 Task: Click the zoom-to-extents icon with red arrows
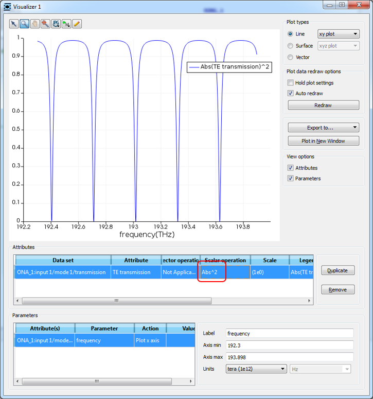[45, 24]
